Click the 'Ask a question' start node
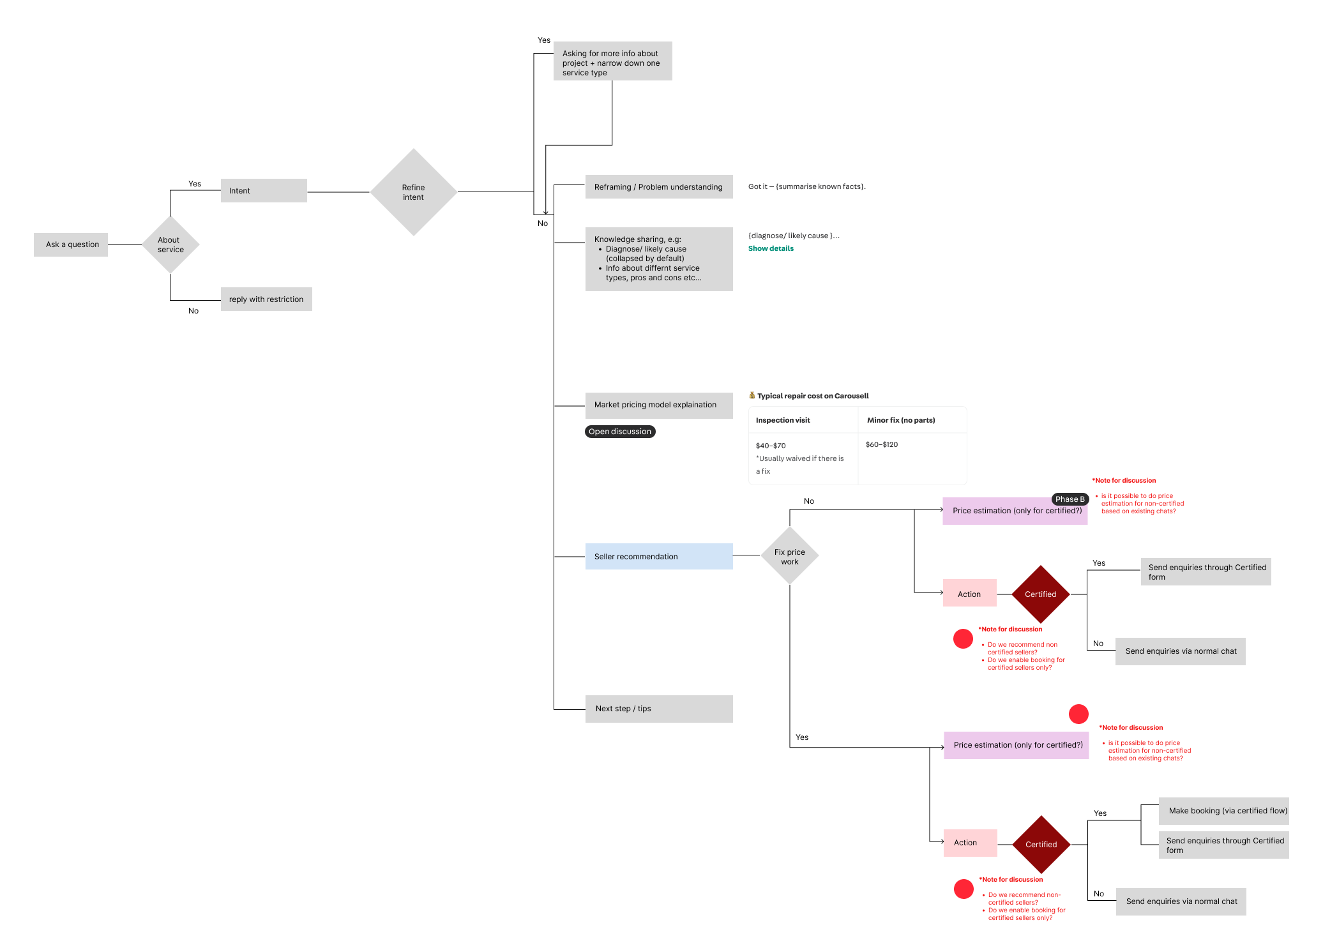Screen dimensions: 1323x950 click(x=71, y=245)
